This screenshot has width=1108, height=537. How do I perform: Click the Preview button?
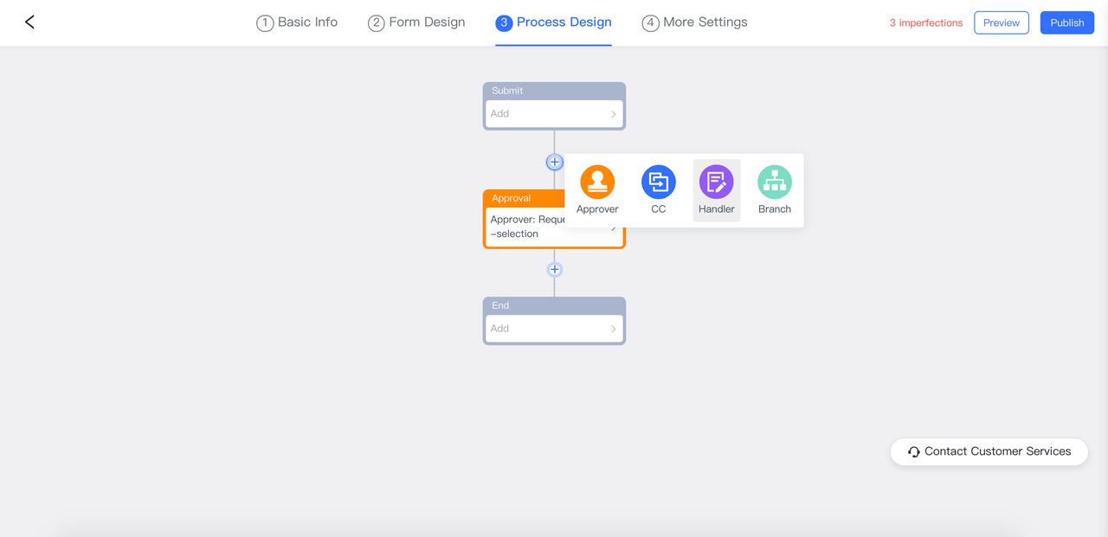1001,23
